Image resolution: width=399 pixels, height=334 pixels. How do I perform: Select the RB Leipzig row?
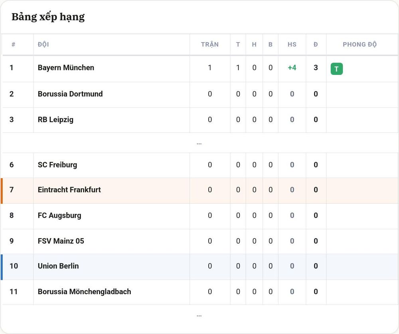tap(200, 120)
